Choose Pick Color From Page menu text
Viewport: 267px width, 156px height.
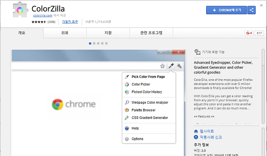(x=148, y=77)
